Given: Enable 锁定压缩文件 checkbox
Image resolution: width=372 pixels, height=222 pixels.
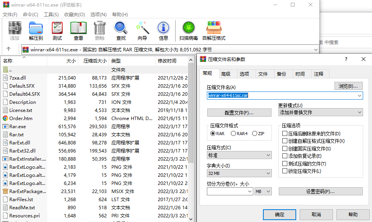Looking at the screenshot, I should click(x=285, y=171).
